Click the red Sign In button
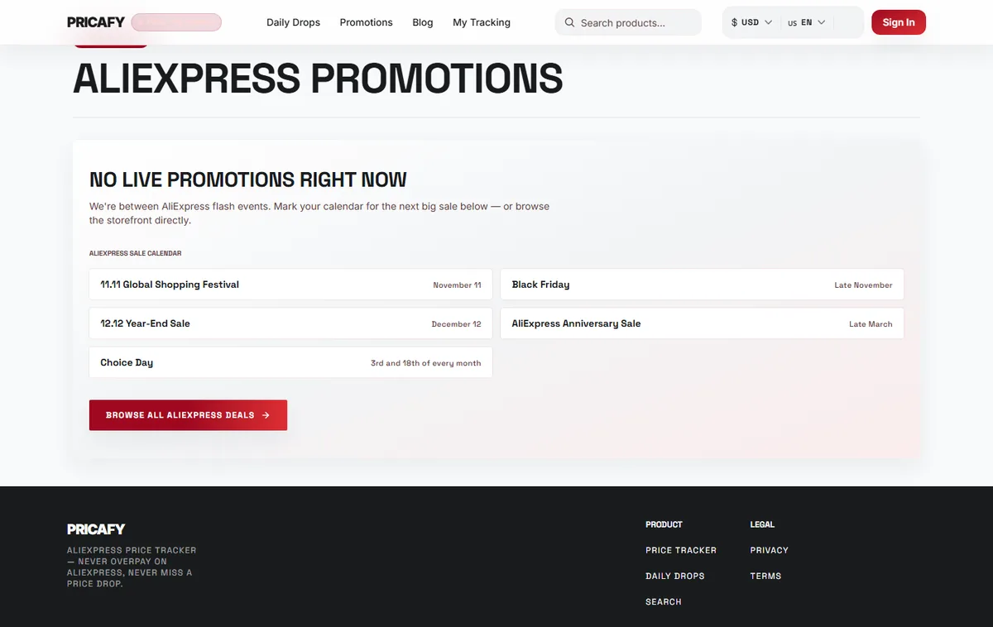The width and height of the screenshot is (993, 627). [x=899, y=22]
